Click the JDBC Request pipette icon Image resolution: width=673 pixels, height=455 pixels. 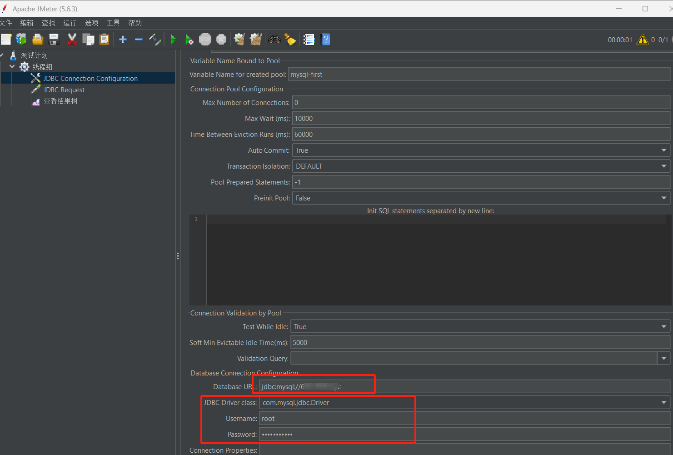coord(36,90)
